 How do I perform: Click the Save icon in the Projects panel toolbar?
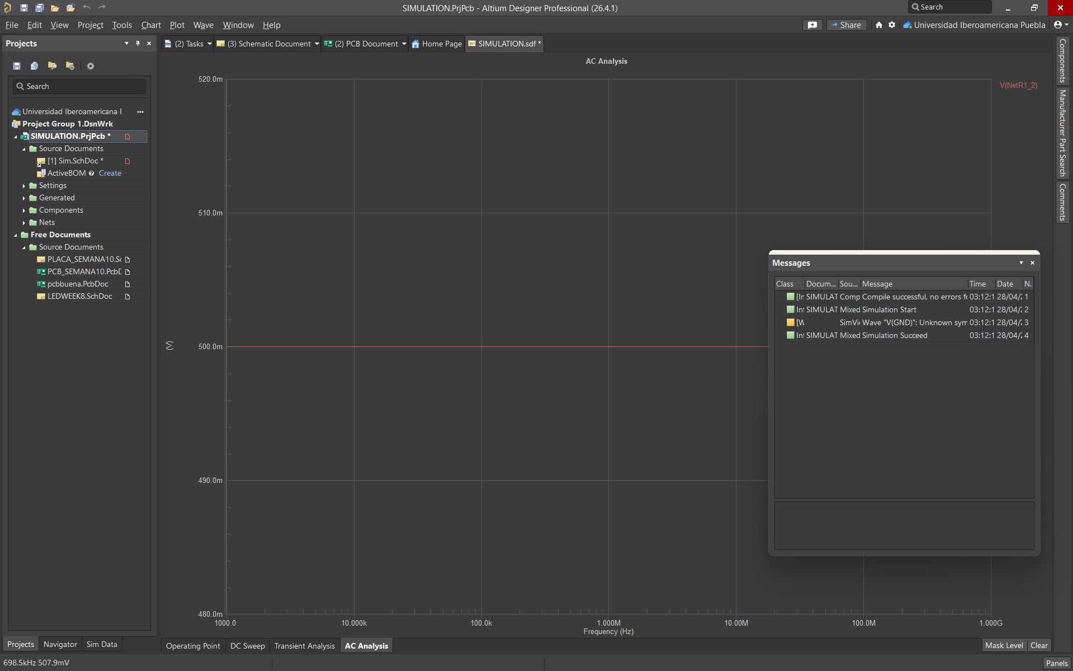click(17, 66)
